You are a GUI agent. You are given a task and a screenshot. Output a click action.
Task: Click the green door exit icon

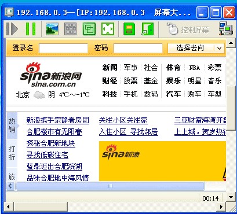click(x=148, y=29)
